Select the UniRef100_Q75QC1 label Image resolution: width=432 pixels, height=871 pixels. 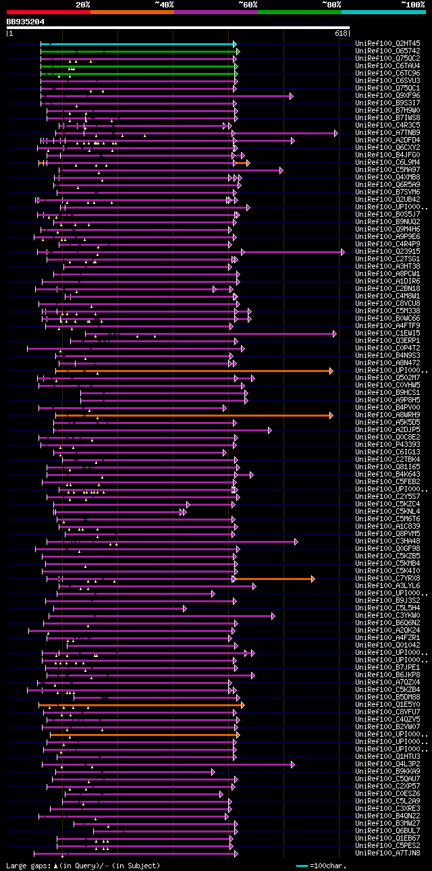pyautogui.click(x=387, y=88)
